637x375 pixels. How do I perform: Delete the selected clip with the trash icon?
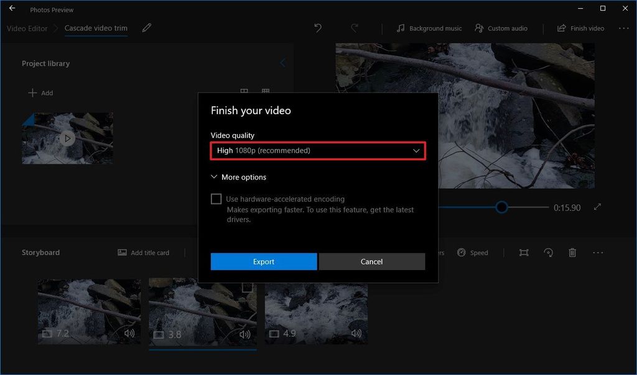[572, 253]
